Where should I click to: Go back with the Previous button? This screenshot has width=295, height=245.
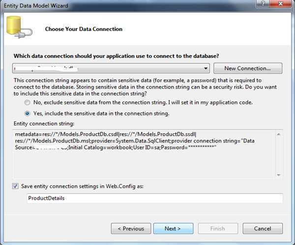(131, 228)
